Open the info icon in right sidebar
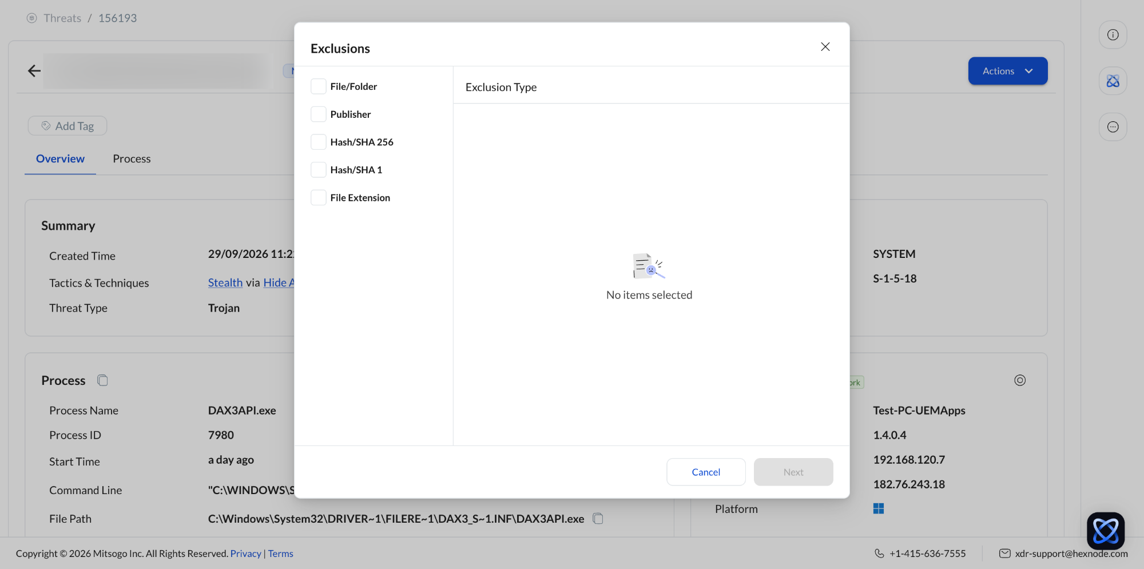Viewport: 1144px width, 569px height. click(x=1113, y=35)
